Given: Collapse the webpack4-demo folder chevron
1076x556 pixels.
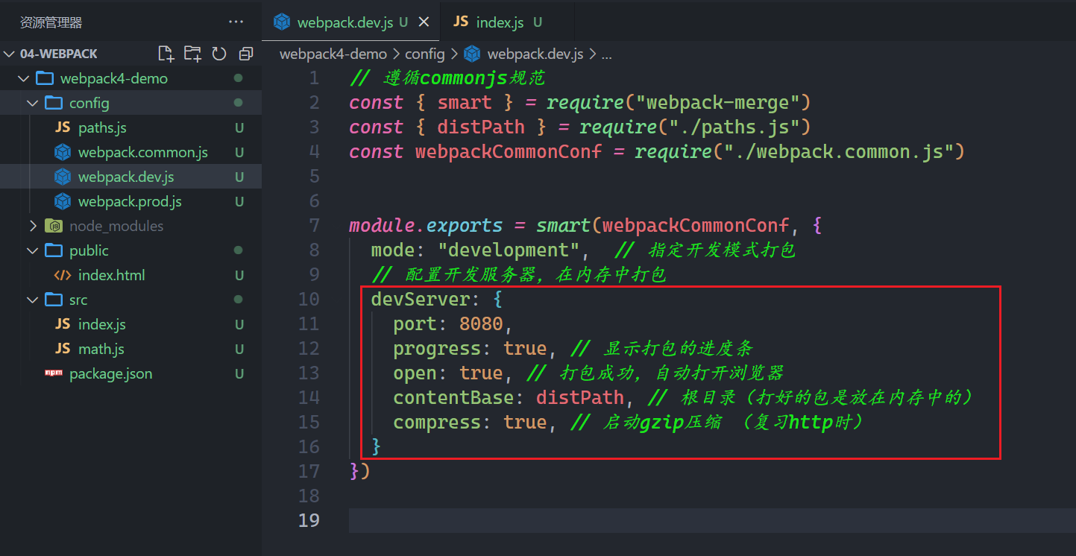Looking at the screenshot, I should (23, 78).
